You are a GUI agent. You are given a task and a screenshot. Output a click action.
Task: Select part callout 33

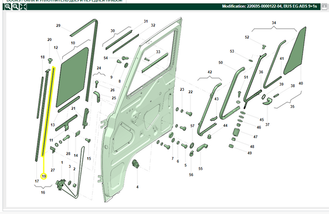(x=158, y=52)
